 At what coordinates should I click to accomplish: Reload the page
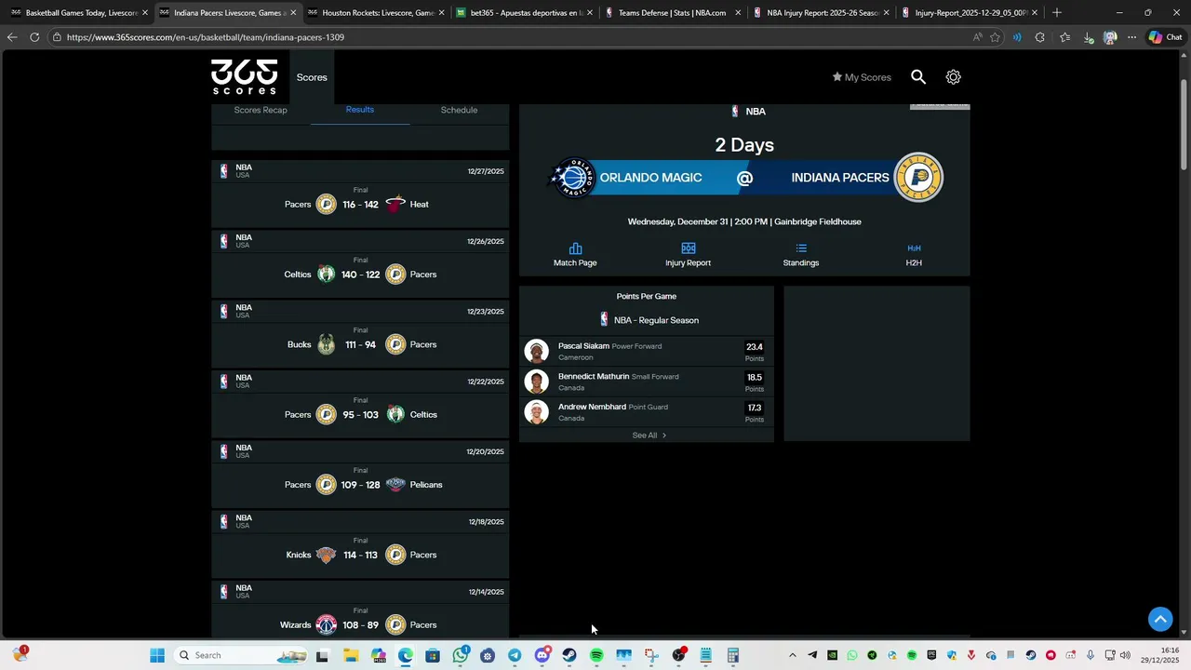[34, 37]
